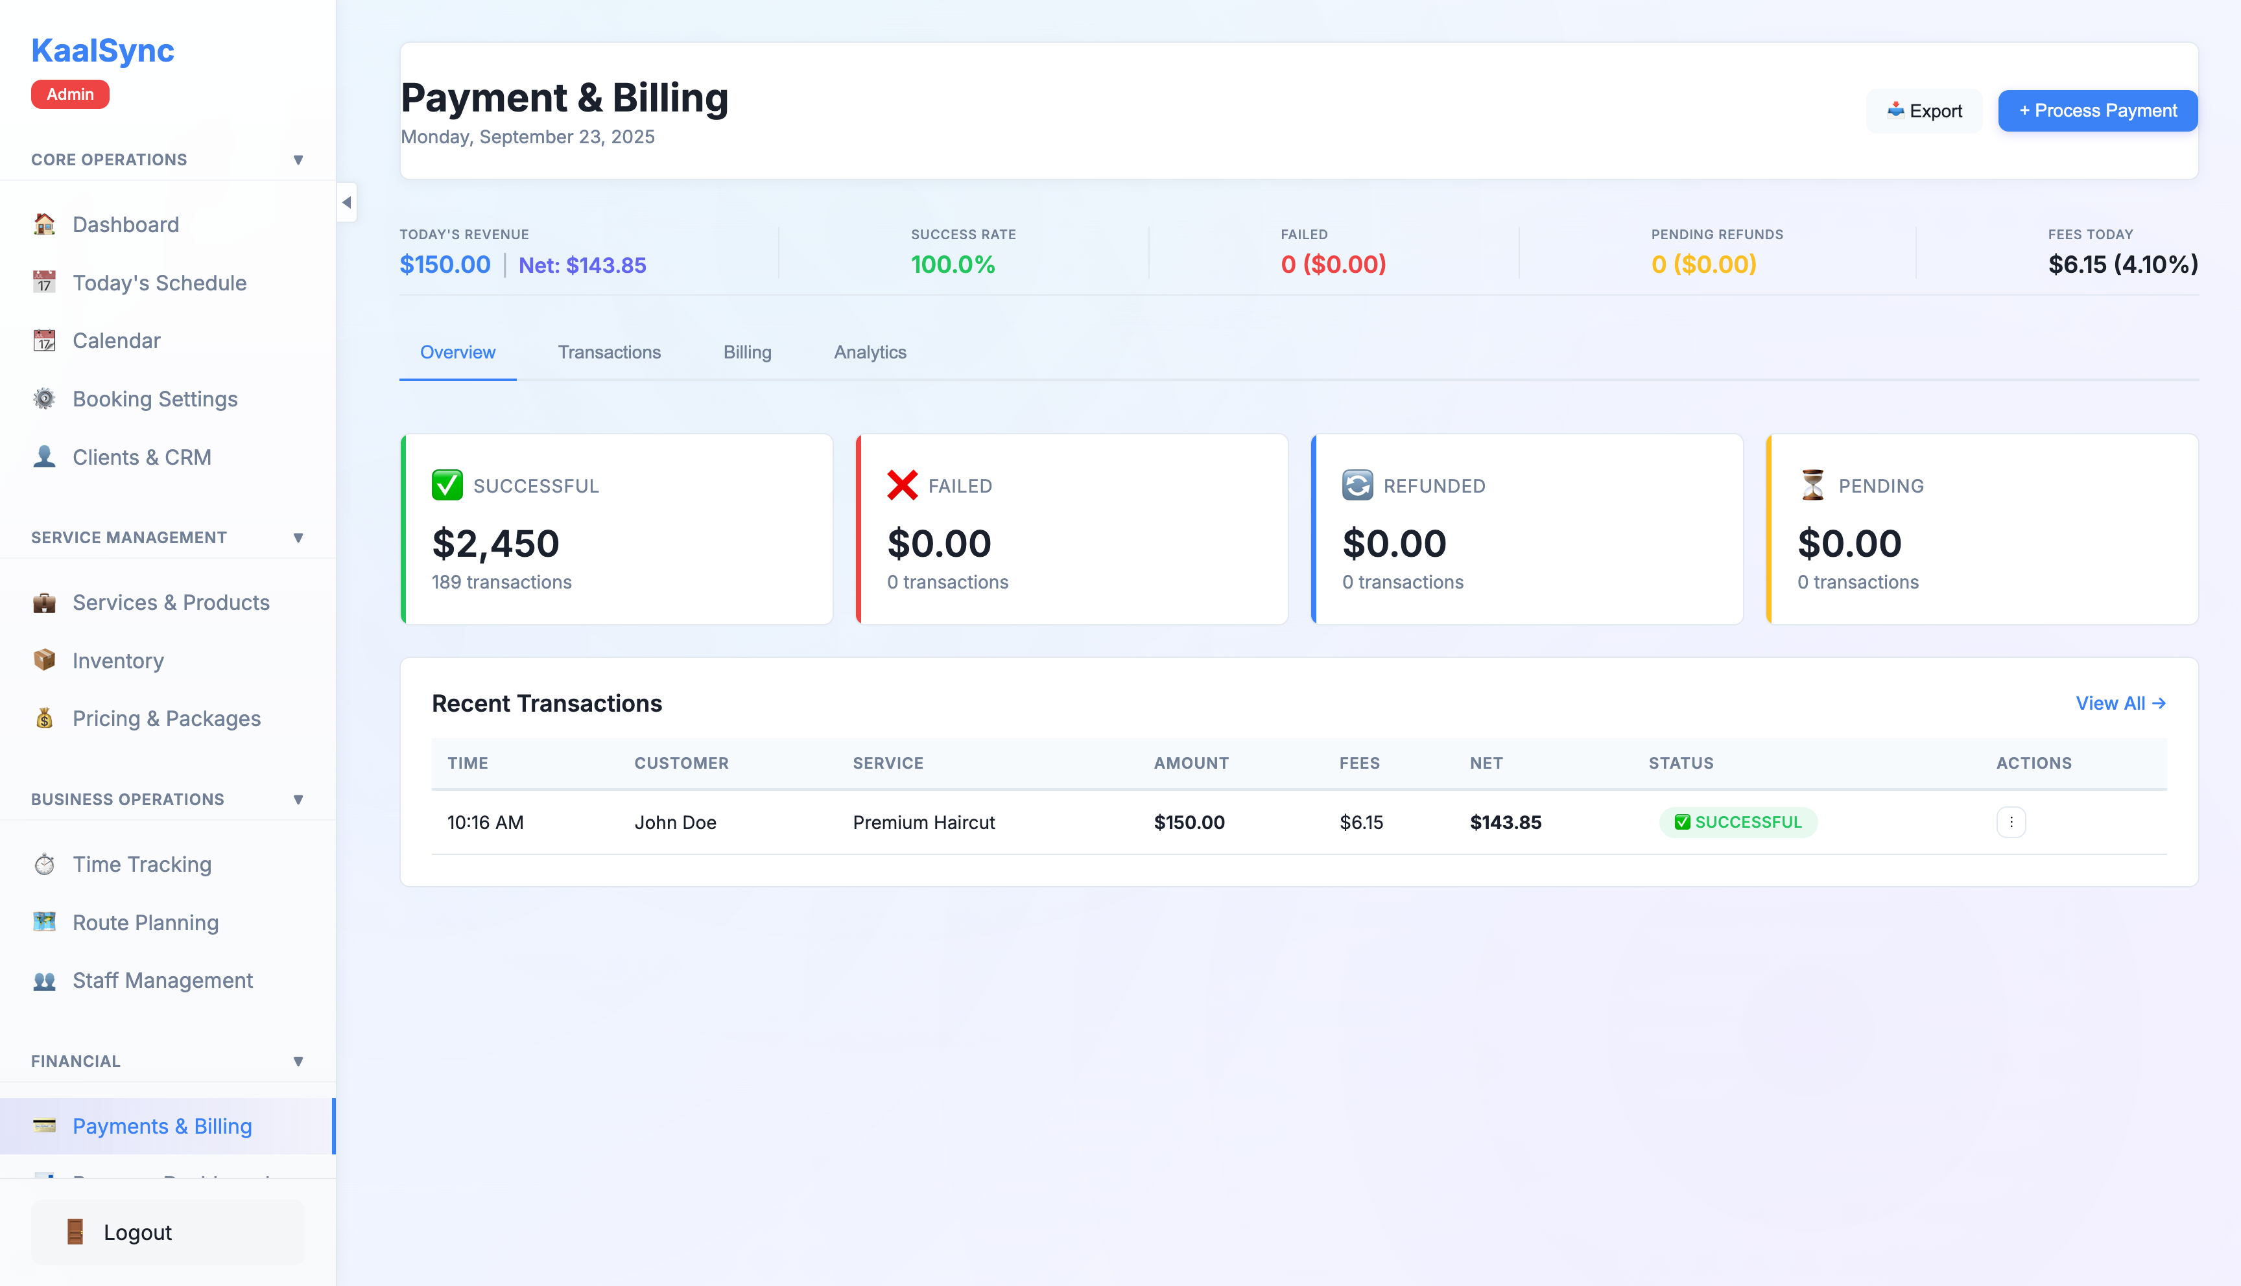Click the Time Tracking stopwatch icon
2241x1286 pixels.
(x=44, y=864)
